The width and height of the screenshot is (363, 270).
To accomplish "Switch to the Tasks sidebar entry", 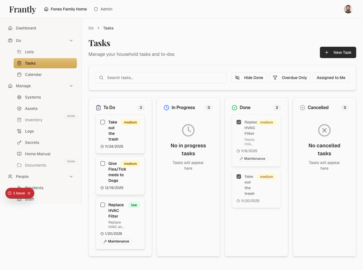I will pos(29,63).
